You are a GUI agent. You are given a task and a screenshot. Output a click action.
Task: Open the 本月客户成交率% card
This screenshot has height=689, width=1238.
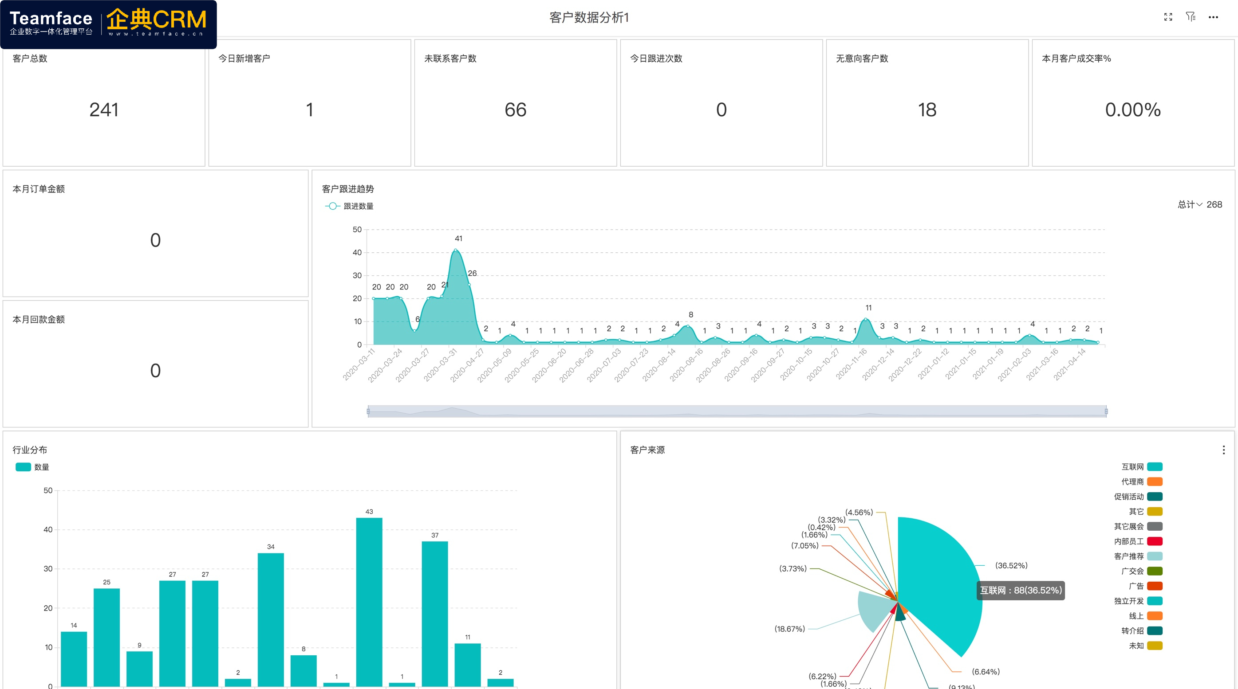[x=1133, y=103]
